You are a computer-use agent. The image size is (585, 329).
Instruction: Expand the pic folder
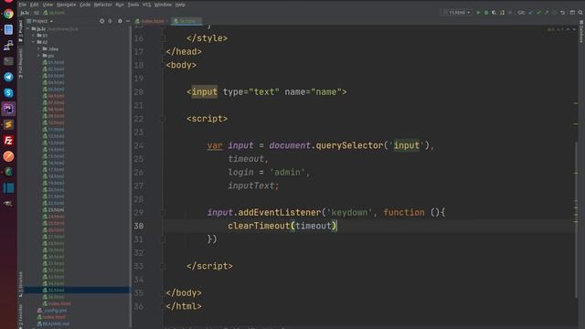(38, 56)
